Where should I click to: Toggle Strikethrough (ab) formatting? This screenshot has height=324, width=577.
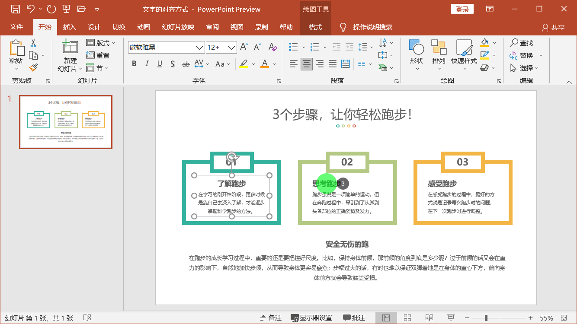pos(186,64)
